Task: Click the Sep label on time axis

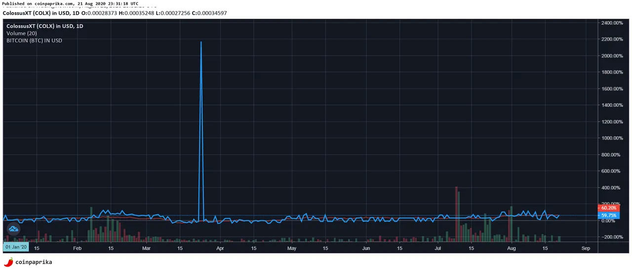Action: click(586, 248)
